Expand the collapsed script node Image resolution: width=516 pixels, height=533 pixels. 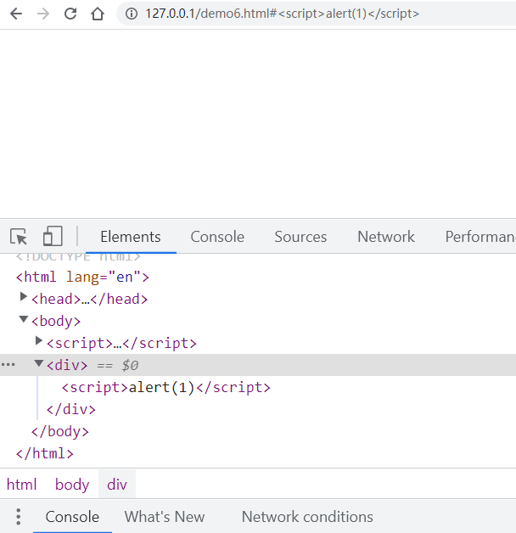tap(39, 341)
